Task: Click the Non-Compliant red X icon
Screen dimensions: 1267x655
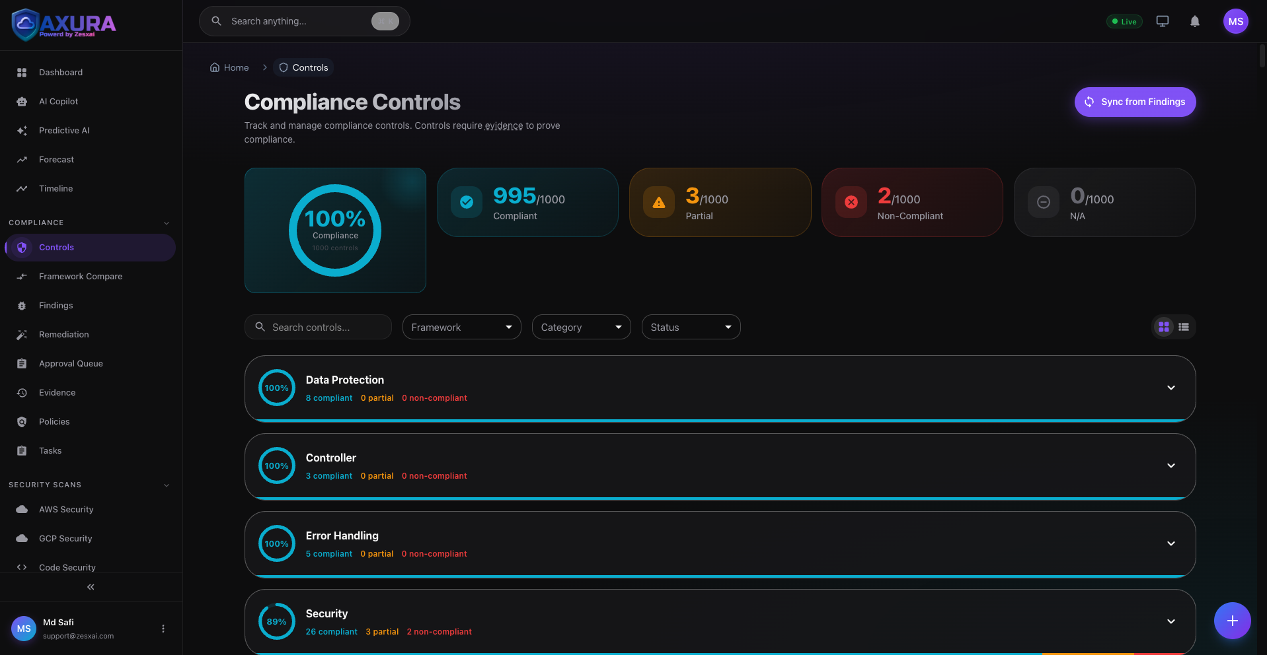Action: point(851,202)
